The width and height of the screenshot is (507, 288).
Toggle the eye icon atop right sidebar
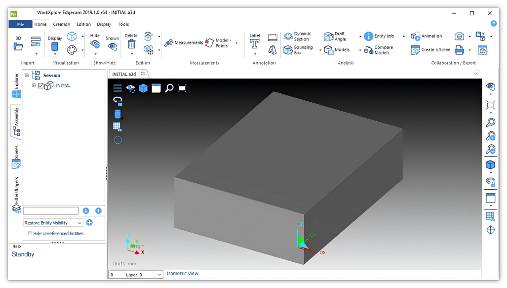tap(491, 86)
